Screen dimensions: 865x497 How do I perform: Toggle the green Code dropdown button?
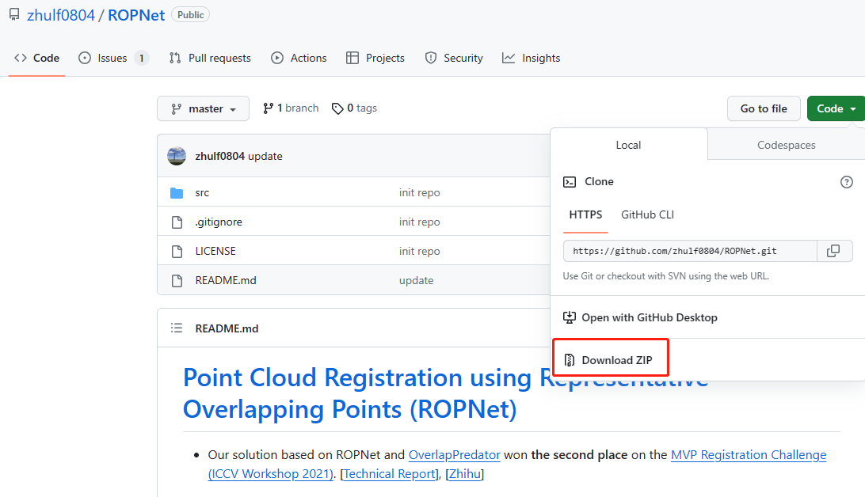(836, 108)
